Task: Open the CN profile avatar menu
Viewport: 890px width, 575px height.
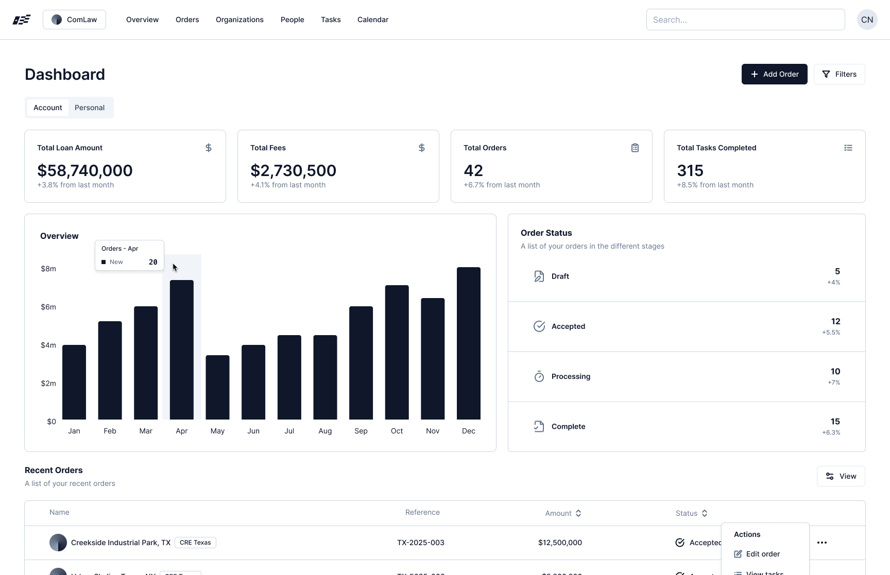Action: [x=867, y=20]
